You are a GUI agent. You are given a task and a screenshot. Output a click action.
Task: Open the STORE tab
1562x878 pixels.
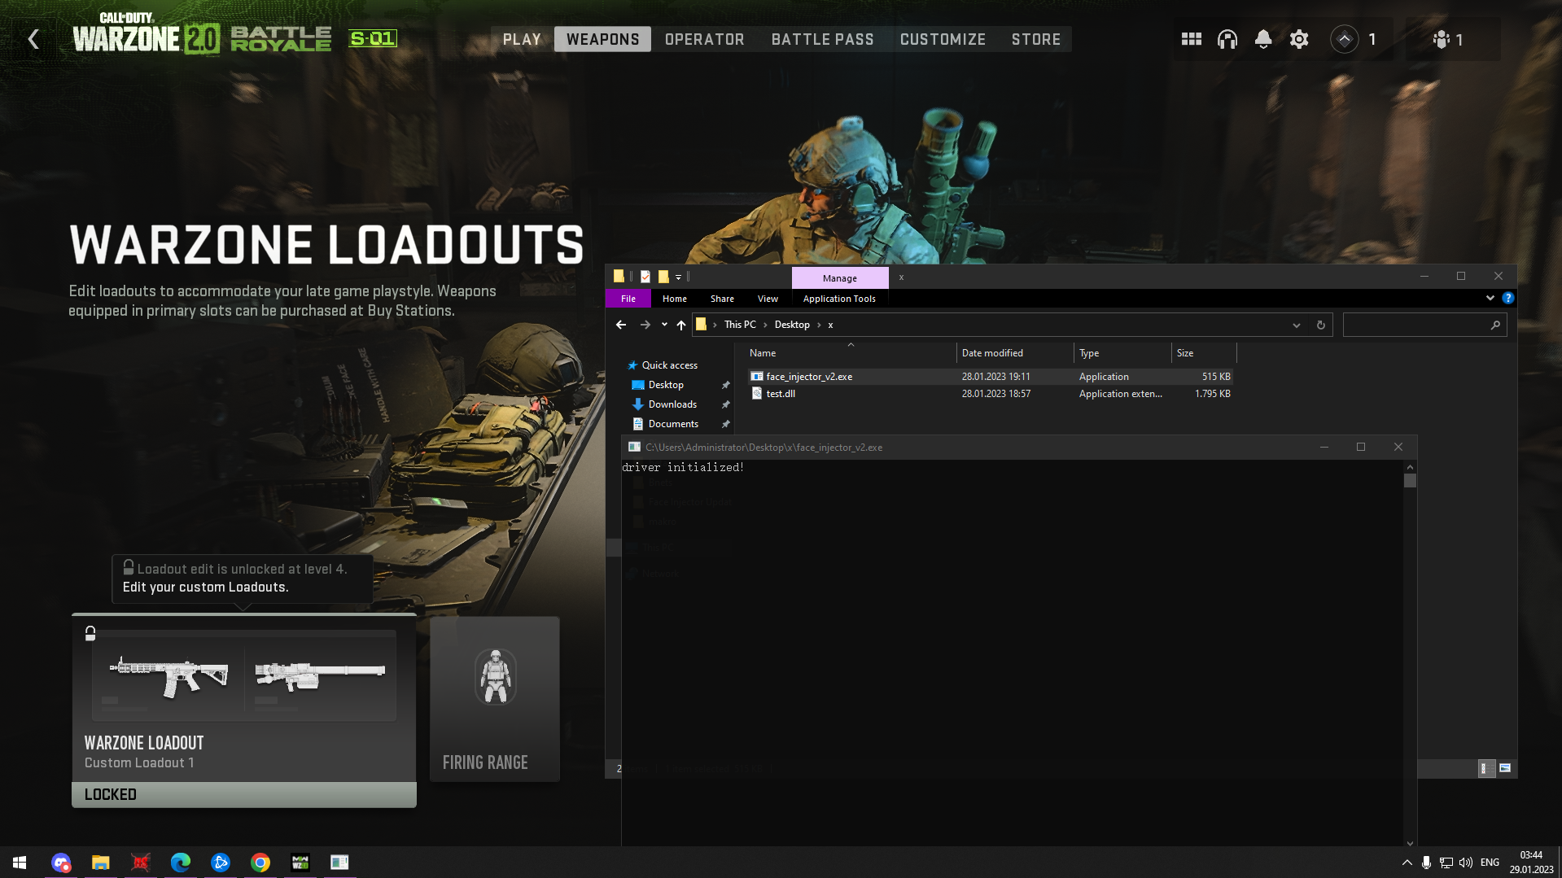coord(1036,39)
